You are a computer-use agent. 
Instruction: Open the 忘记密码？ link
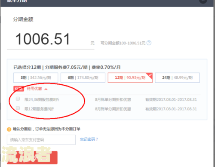click(x=89, y=139)
